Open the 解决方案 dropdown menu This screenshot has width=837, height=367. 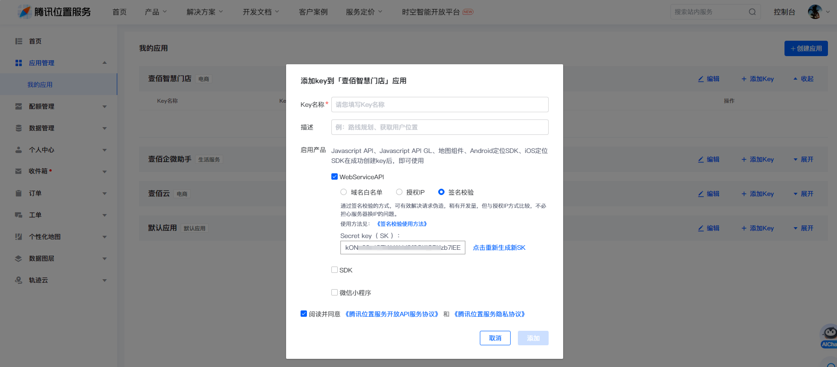205,12
